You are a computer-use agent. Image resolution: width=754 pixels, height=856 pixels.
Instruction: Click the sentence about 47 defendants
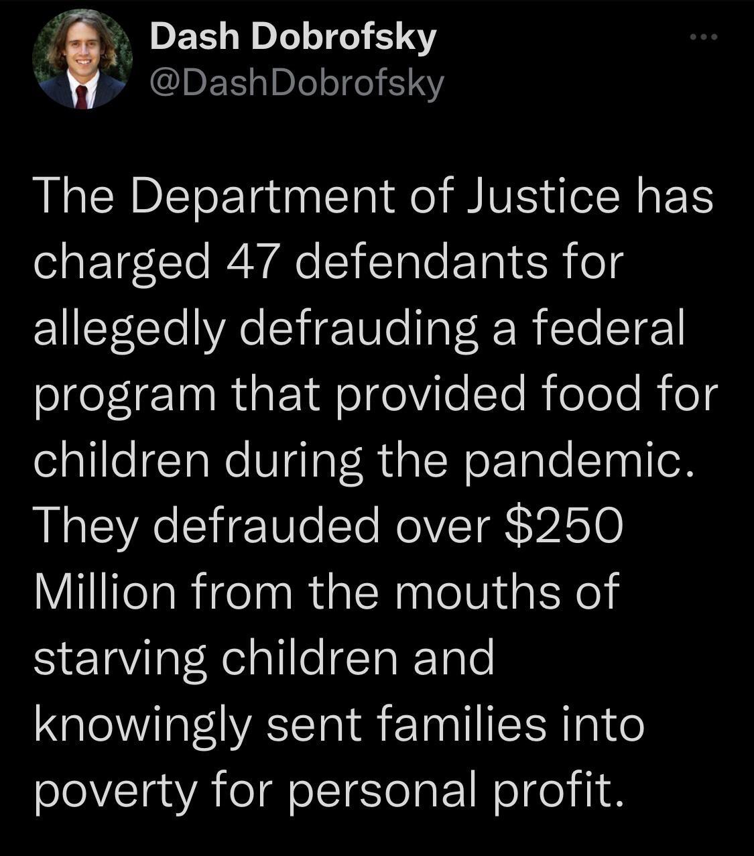pyautogui.click(x=328, y=261)
